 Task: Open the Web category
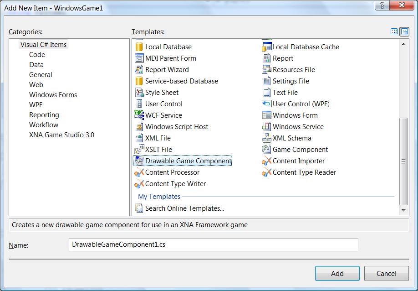(x=36, y=85)
